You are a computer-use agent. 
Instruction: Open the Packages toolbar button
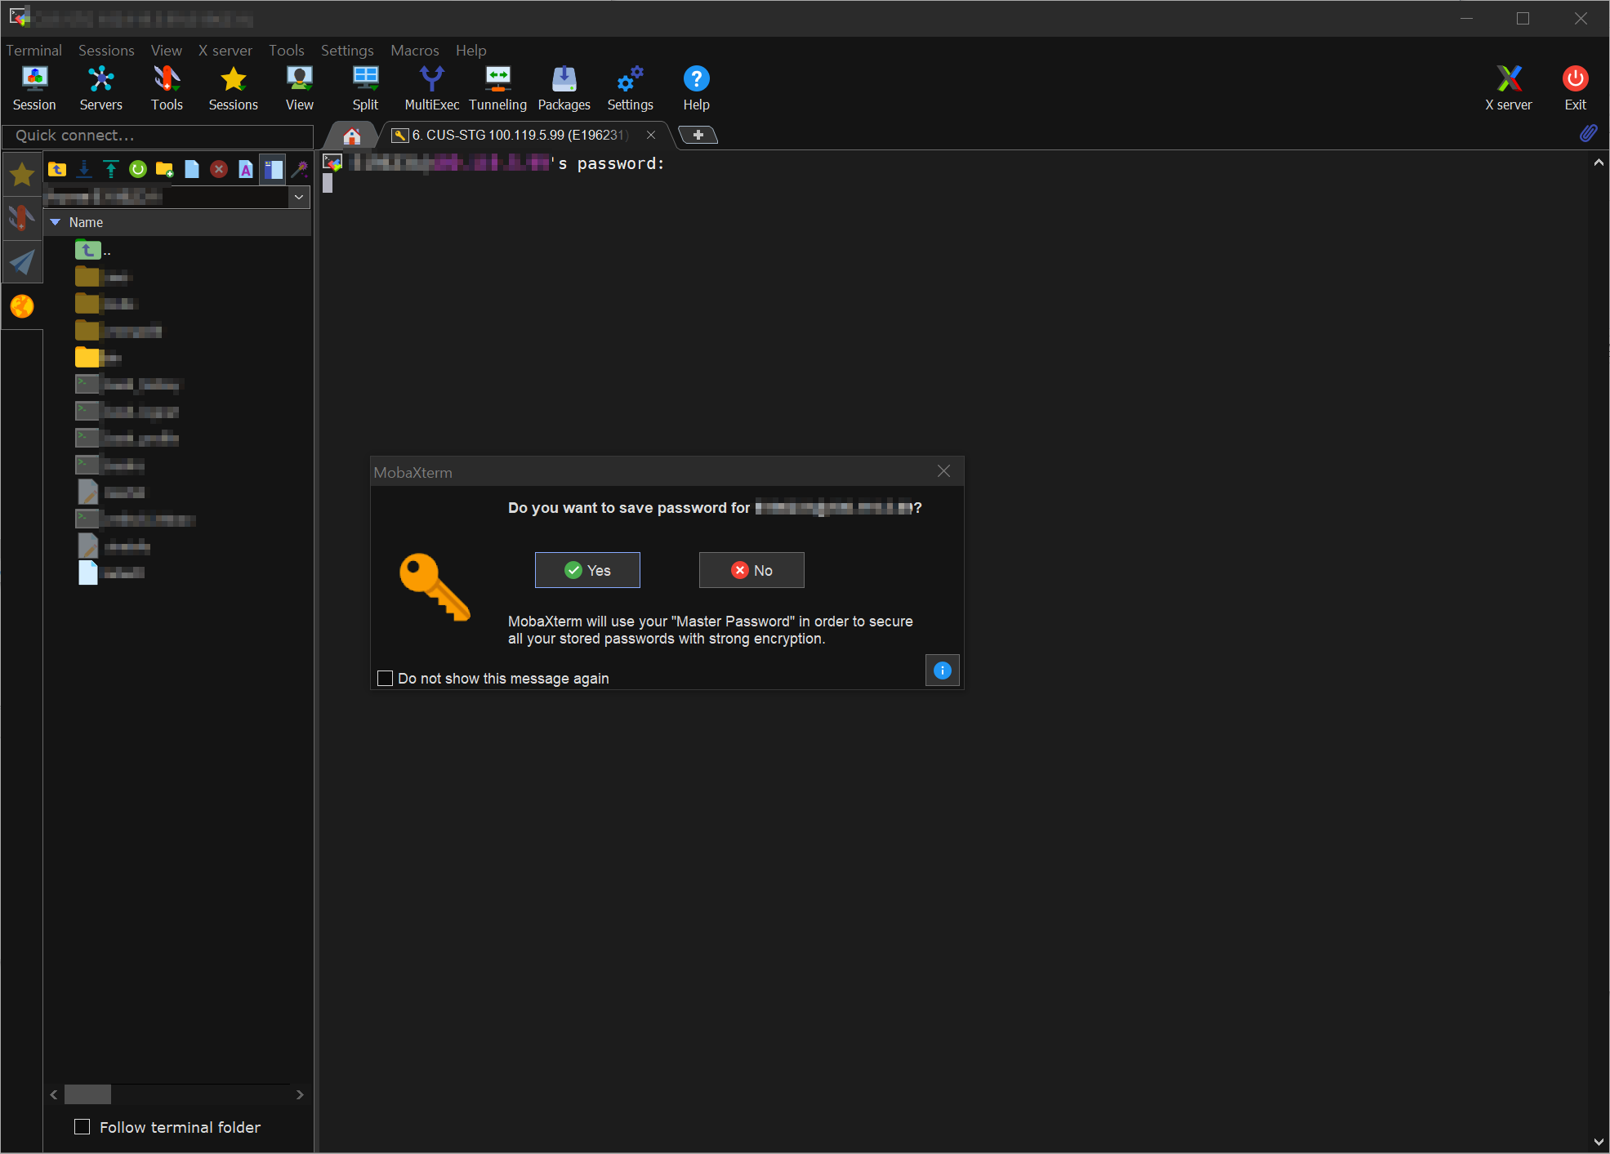click(564, 88)
